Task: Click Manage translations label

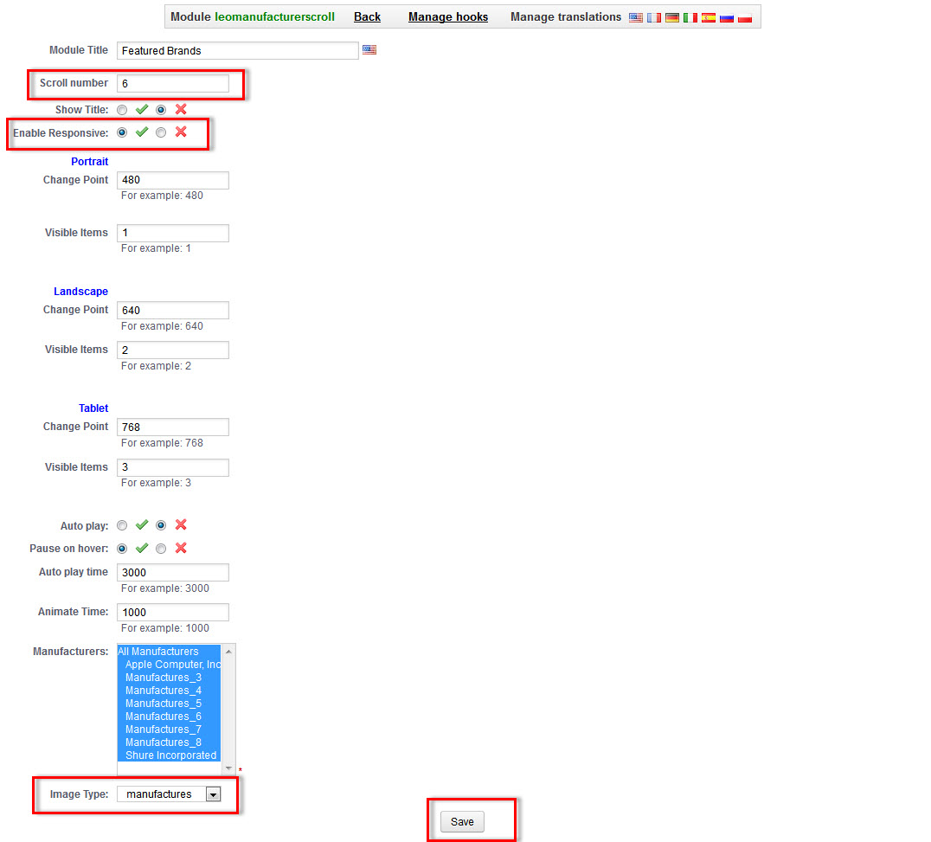Action: pos(566,17)
